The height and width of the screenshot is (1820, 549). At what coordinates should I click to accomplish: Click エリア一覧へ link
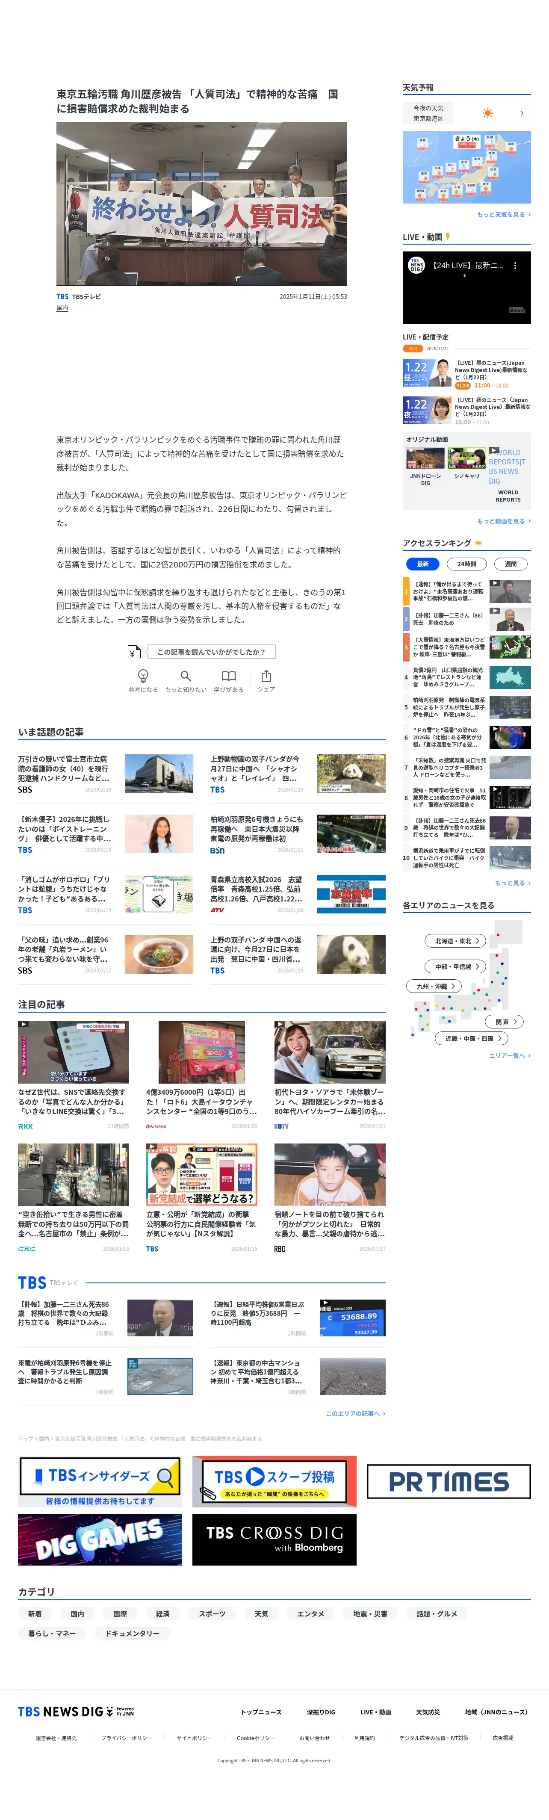tap(509, 1055)
